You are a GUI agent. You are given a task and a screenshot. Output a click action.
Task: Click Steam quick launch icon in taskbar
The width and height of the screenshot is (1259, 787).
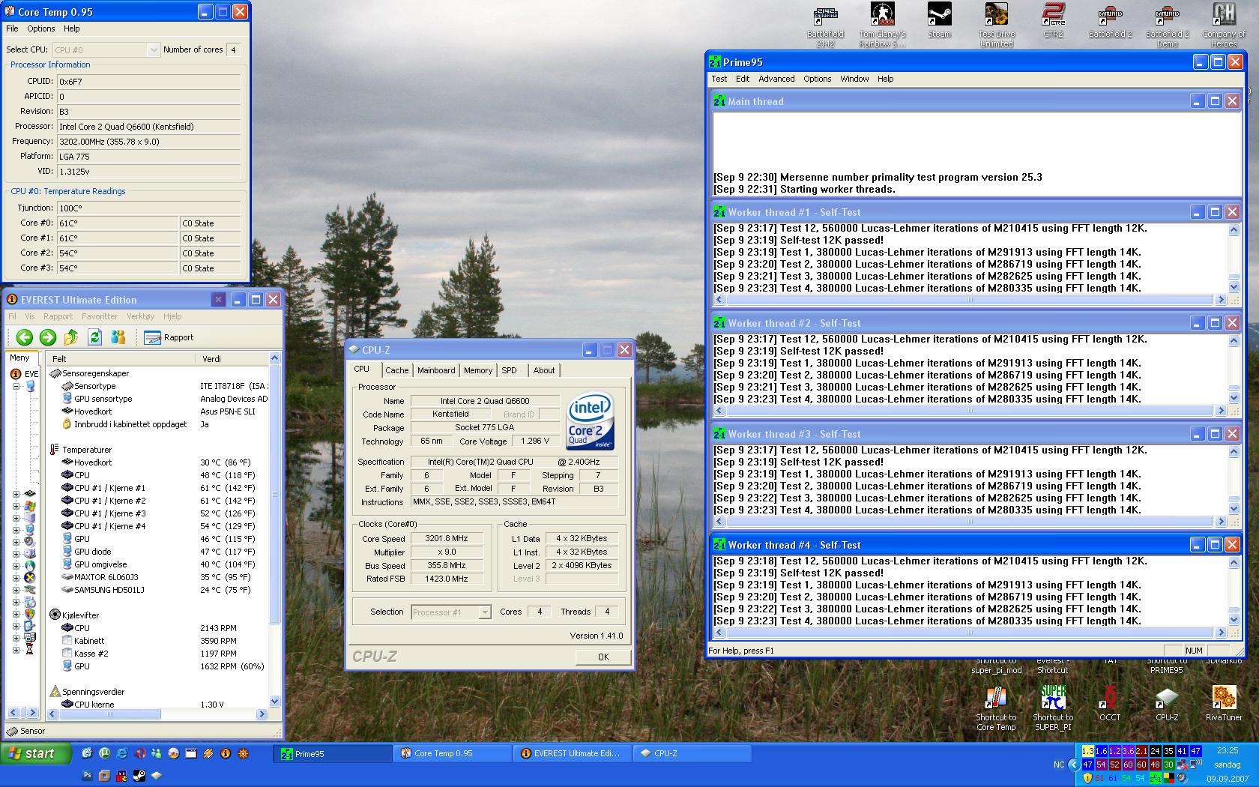139,775
